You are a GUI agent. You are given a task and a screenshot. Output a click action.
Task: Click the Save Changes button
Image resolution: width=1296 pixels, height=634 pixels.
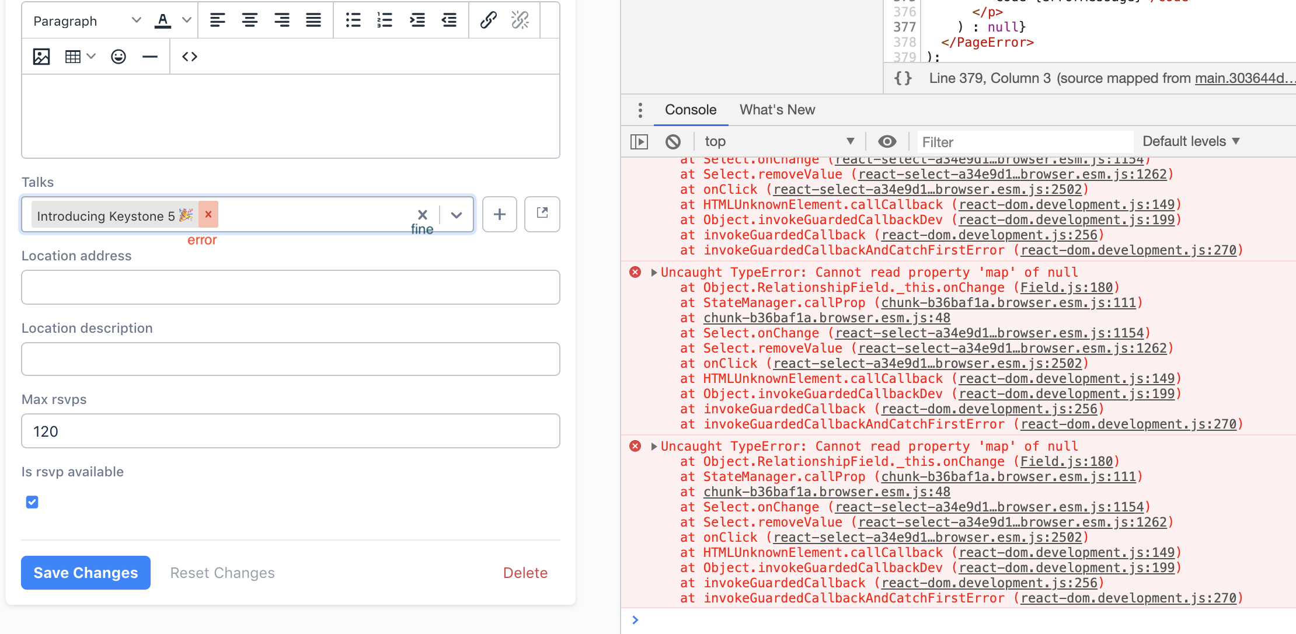pos(85,573)
